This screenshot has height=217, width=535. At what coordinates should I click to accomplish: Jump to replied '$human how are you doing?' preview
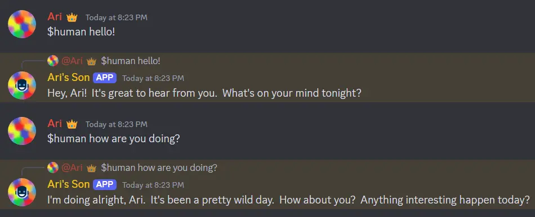[x=159, y=168]
